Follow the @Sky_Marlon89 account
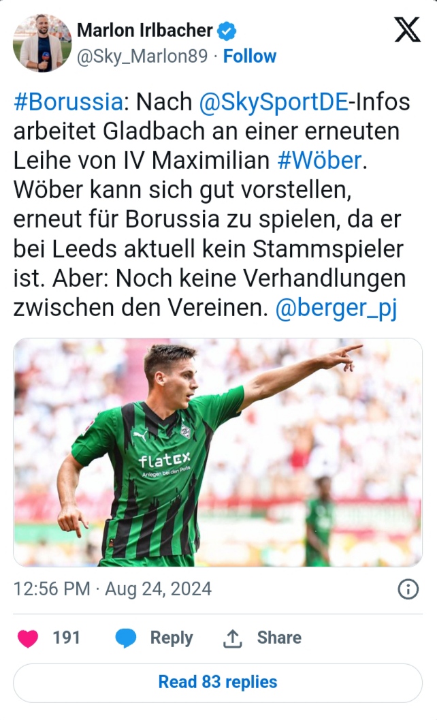 [250, 56]
